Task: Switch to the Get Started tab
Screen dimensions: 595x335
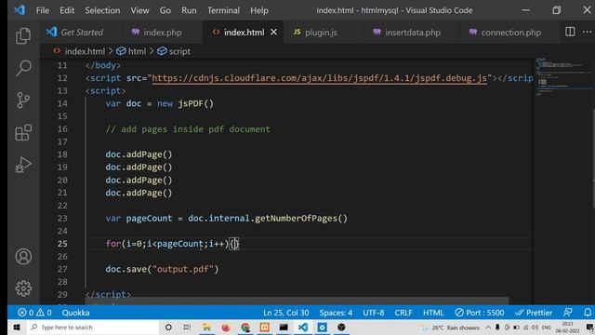Action: coord(81,33)
